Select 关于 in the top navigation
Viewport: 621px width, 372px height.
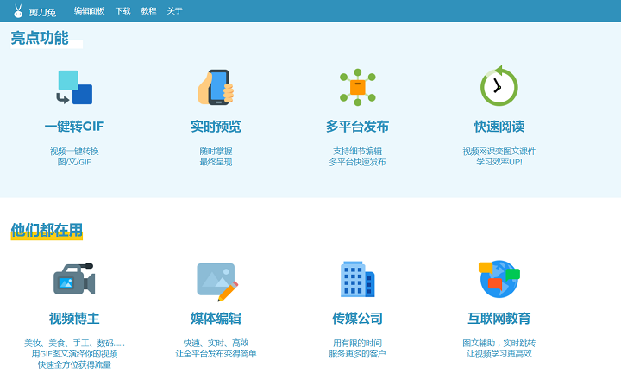point(174,11)
